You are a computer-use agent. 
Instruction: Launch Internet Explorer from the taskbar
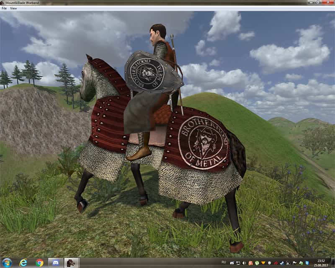point(23,263)
